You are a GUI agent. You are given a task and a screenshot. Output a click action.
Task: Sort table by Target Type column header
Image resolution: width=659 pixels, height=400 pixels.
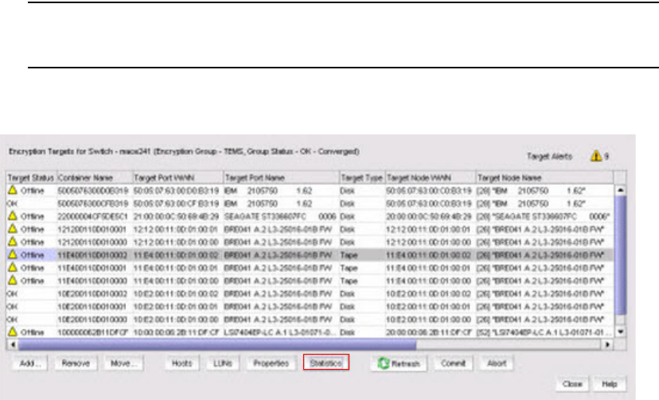361,178
